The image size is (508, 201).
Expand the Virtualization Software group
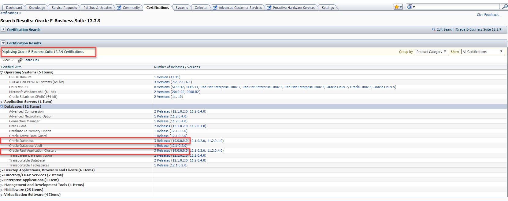pyautogui.click(x=2, y=195)
